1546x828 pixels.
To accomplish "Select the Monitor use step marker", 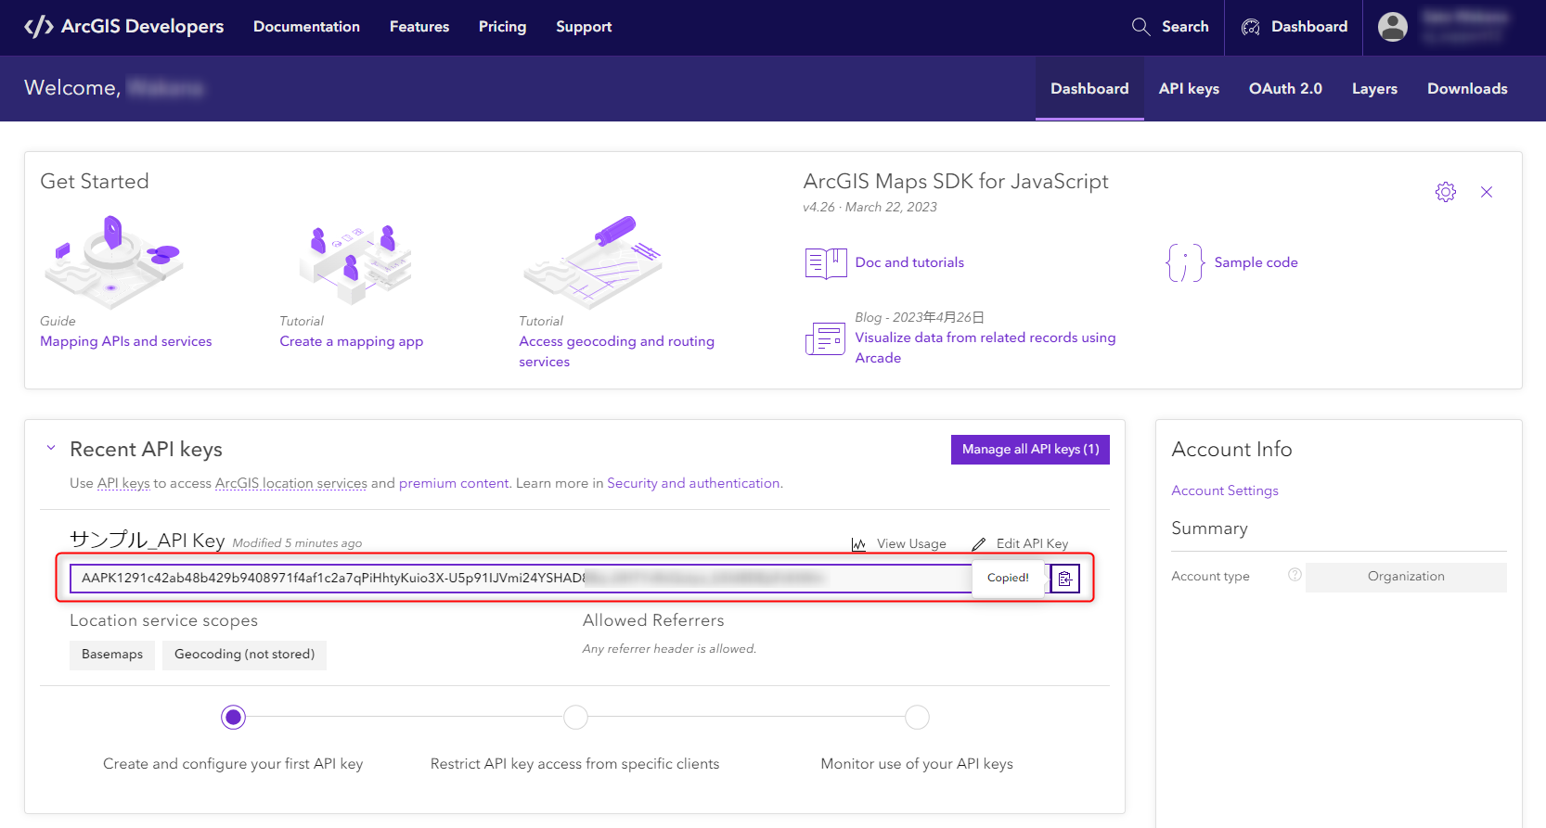I will point(917,718).
